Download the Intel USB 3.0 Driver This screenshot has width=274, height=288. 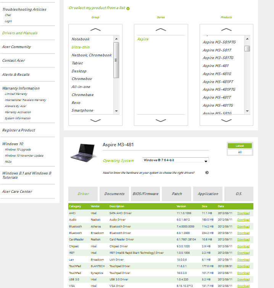243,279
